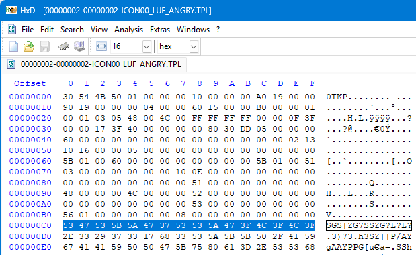This screenshot has width=416, height=255.
Task: Click hex byte DD in row 00000030
Action: (245, 129)
